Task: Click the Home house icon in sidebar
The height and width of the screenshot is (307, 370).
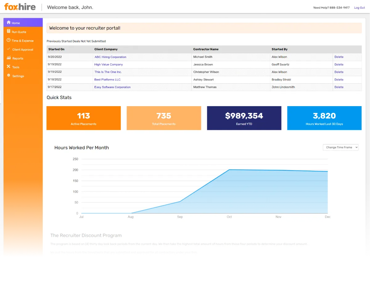Action: [x=9, y=23]
